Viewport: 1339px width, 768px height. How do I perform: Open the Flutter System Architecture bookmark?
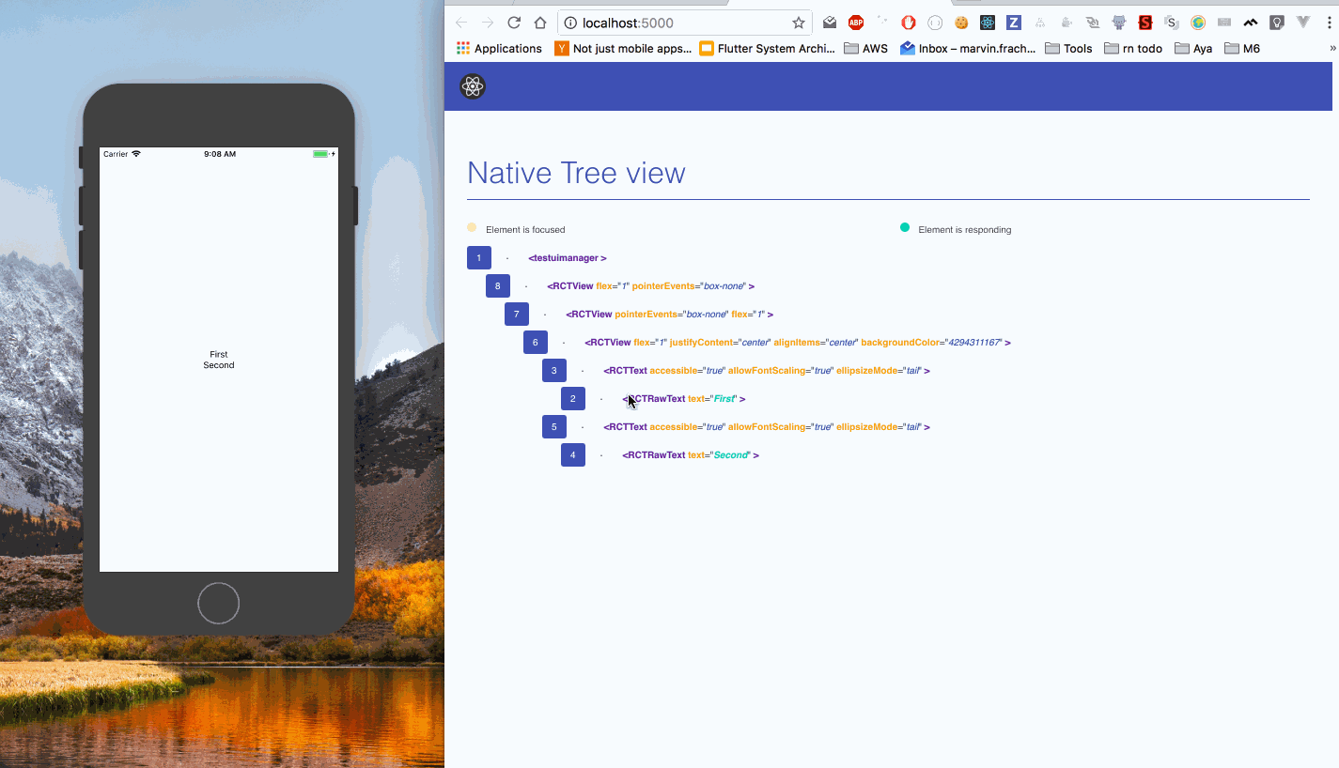coord(767,49)
